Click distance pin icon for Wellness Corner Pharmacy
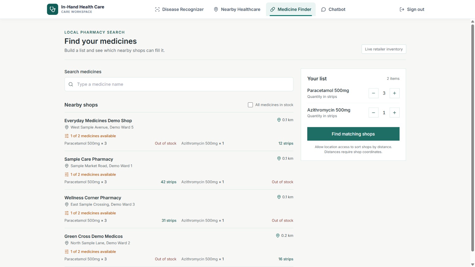The width and height of the screenshot is (475, 267). click(279, 197)
